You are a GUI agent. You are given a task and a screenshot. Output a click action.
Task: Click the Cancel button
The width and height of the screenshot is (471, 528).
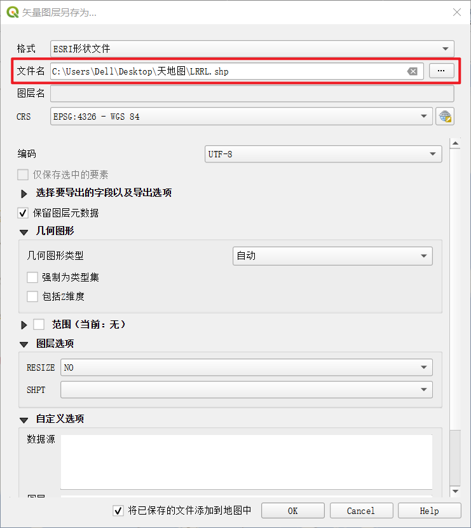pos(362,511)
